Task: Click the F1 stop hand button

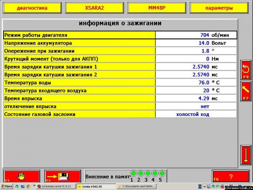Action: 22,177
